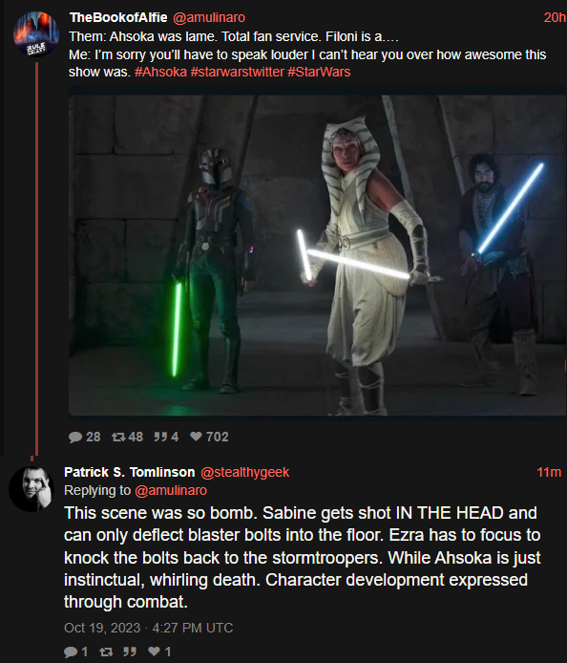Open the #Ahsoka hashtag
The height and width of the screenshot is (663, 567).
point(160,72)
